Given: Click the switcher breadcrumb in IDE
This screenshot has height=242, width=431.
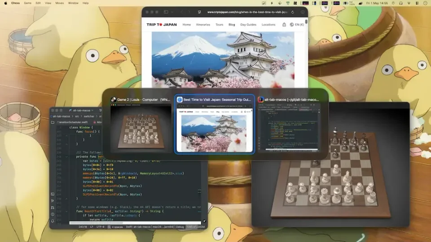Looking at the screenshot, I should [x=89, y=117].
